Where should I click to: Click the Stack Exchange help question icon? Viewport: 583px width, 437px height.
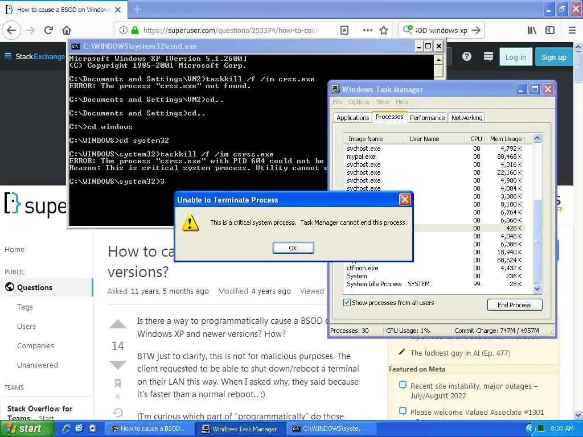coord(467,56)
